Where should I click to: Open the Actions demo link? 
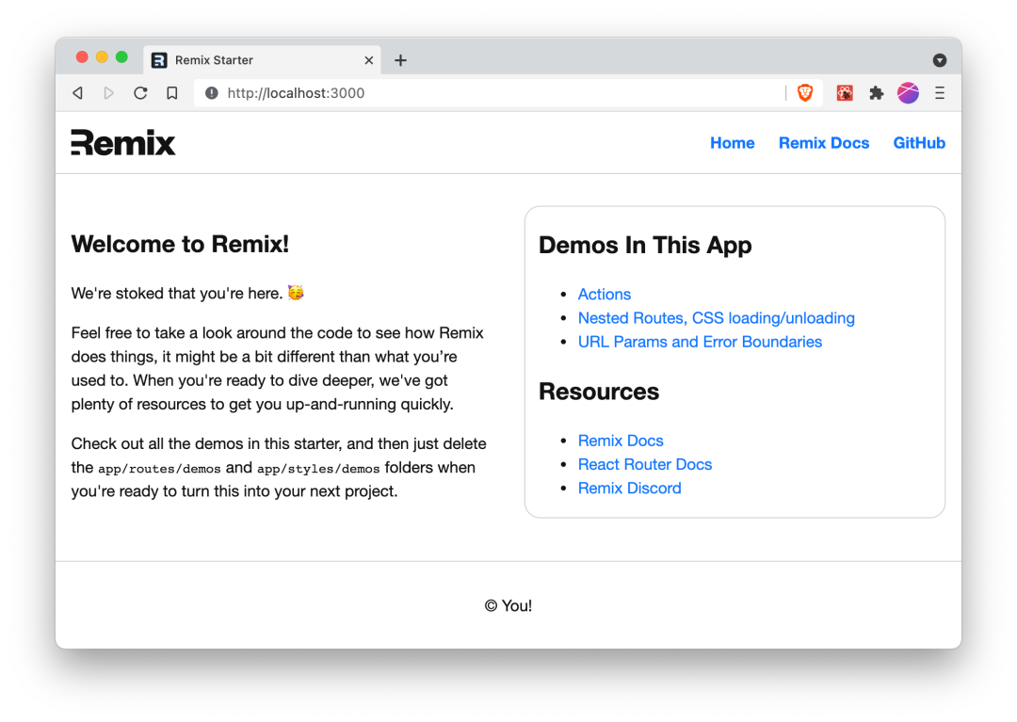(604, 295)
